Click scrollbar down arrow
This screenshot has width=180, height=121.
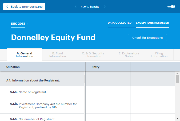point(177,118)
